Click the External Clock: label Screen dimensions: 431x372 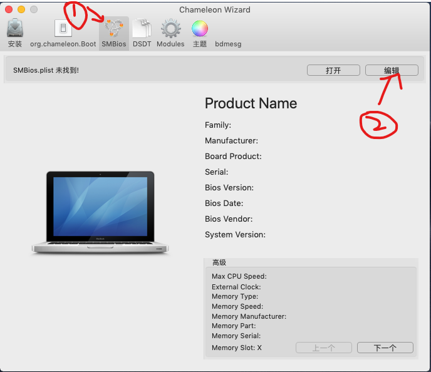click(x=236, y=287)
